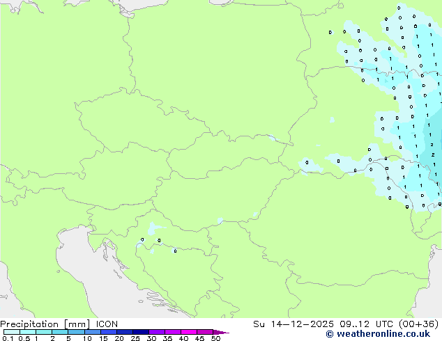
Task: Click the "09..12 UTC" time range text
Action: click(x=366, y=324)
